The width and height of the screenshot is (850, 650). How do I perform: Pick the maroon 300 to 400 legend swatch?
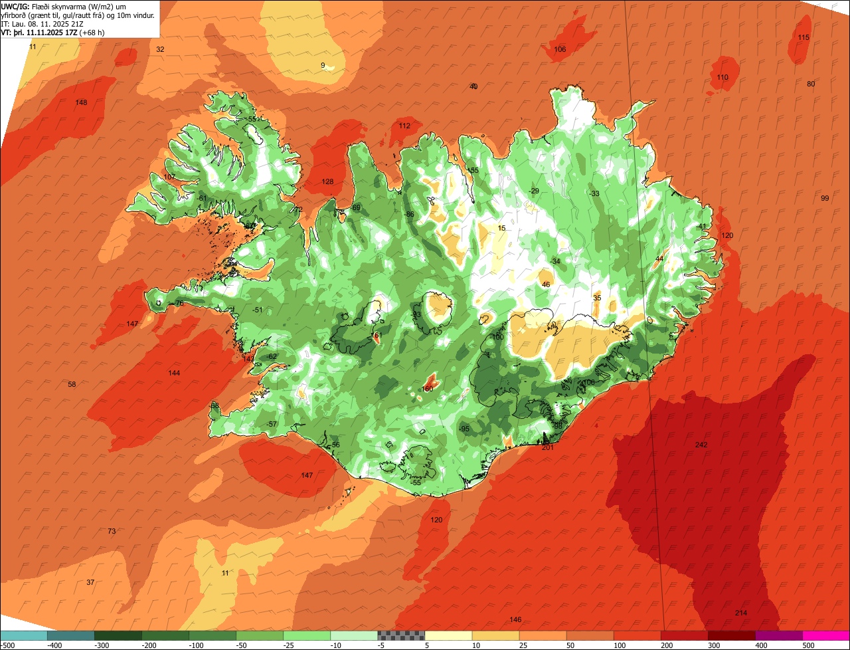point(732,635)
